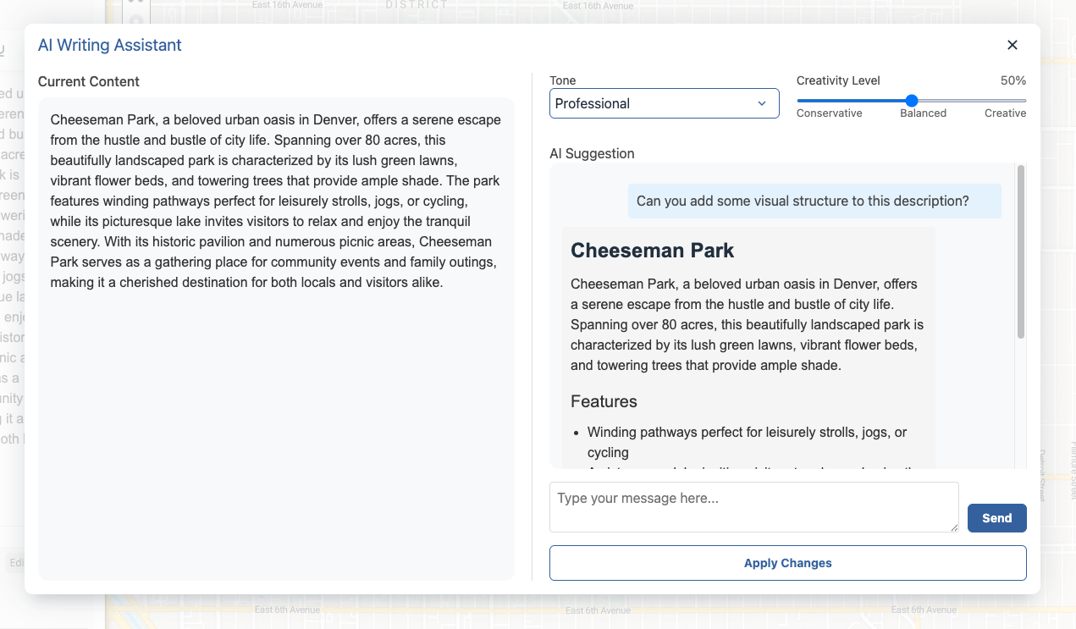Click the Creativity Level slider handle
The image size is (1076, 629).
coord(912,101)
